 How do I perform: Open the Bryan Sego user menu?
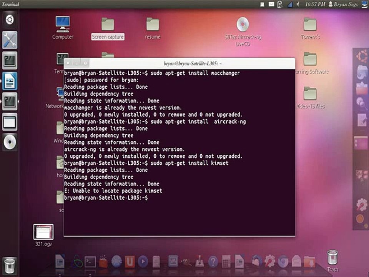pos(343,4)
